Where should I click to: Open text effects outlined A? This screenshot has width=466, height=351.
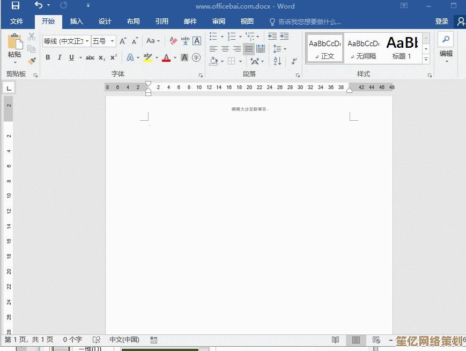point(130,57)
